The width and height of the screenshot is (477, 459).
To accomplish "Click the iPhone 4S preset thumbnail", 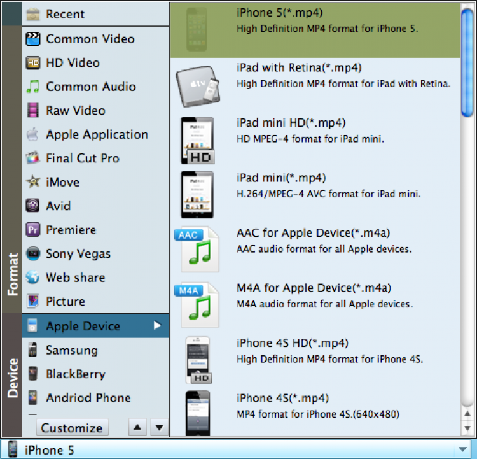I will (x=198, y=413).
